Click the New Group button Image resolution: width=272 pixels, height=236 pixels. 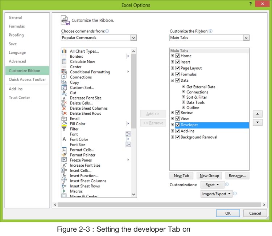(209, 176)
